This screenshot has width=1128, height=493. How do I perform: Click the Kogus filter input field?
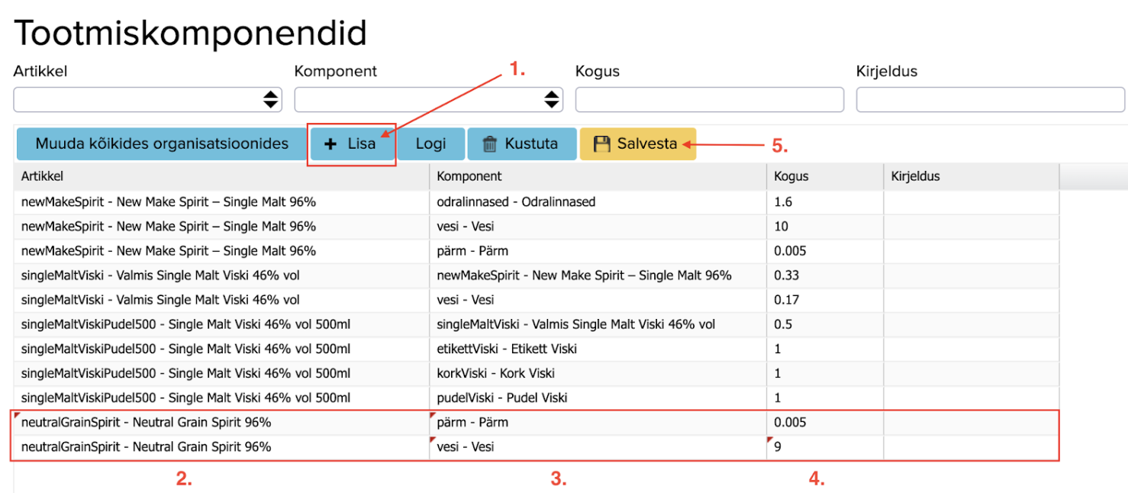[709, 99]
